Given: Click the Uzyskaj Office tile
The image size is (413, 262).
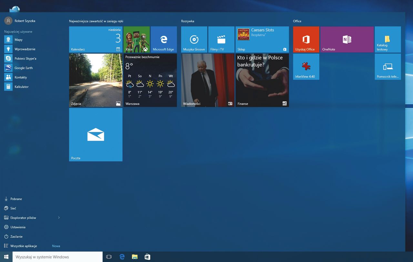Looking at the screenshot, I should [306, 40].
